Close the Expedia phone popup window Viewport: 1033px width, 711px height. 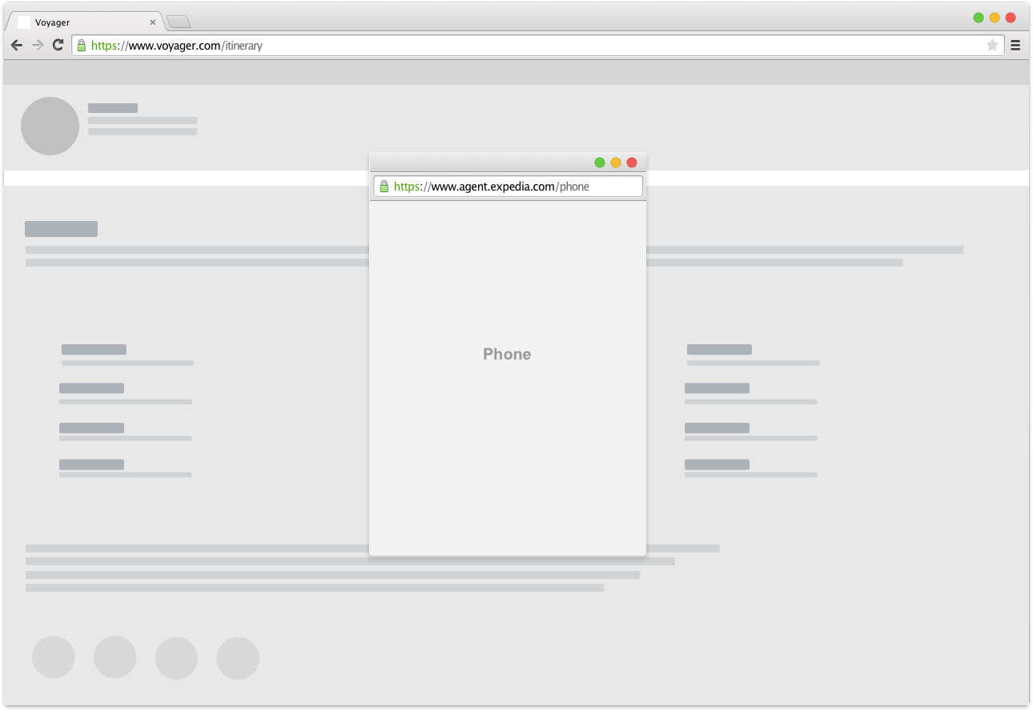[632, 163]
